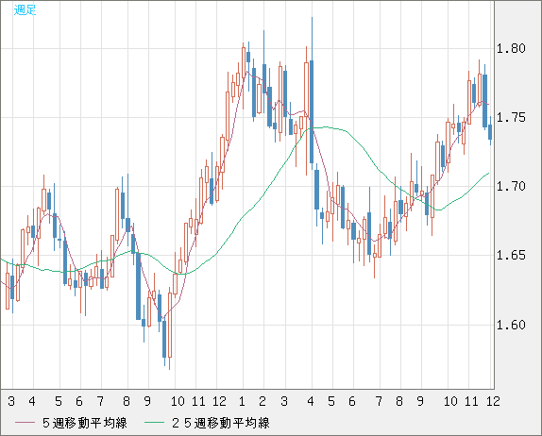Viewport: 542px width, 436px height.
Task: Select the 5週移動平均線 legend text
Action: point(85,423)
